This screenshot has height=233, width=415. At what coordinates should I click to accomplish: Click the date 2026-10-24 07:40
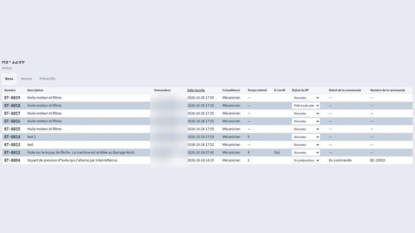pos(201,152)
